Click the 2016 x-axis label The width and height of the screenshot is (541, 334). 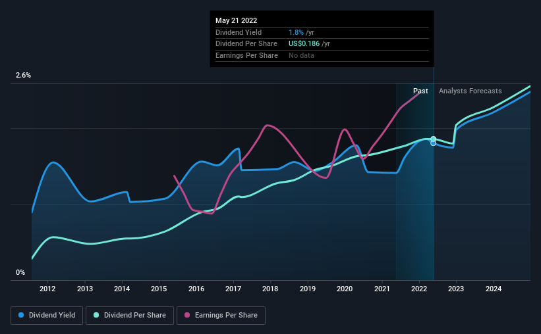pyautogui.click(x=196, y=289)
